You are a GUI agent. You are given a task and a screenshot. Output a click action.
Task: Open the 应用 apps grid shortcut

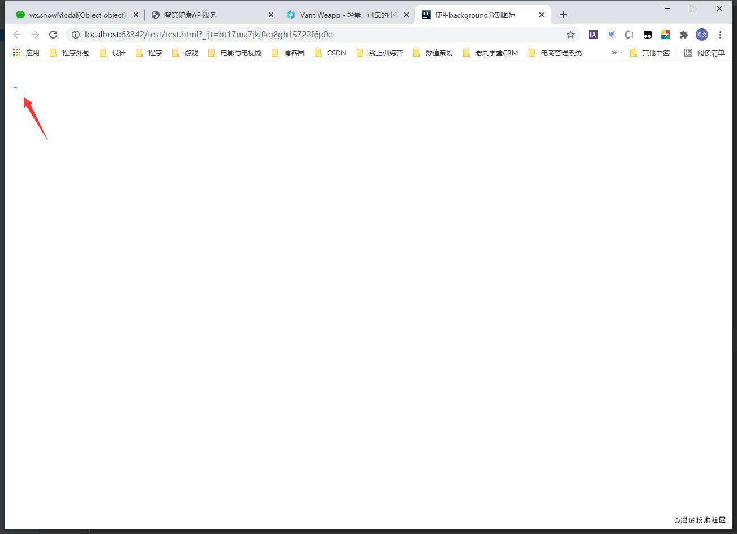tap(26, 53)
